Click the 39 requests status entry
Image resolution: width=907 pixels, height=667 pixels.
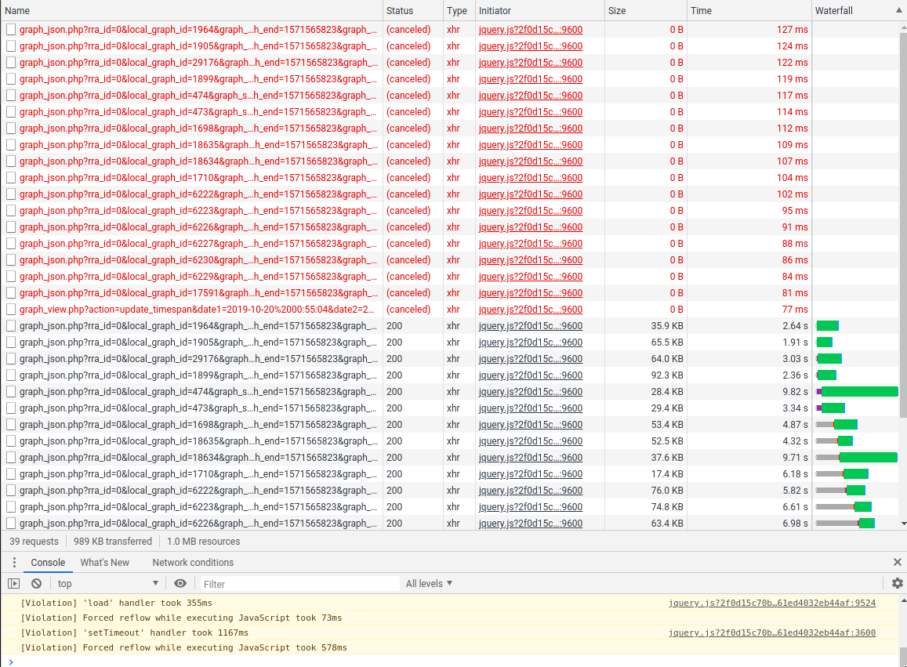(34, 542)
